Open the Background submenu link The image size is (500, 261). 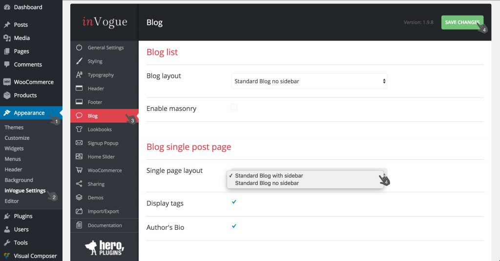coord(19,180)
